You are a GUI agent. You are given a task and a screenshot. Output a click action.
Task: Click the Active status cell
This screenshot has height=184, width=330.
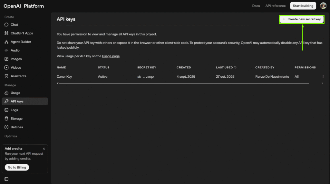coord(102,77)
